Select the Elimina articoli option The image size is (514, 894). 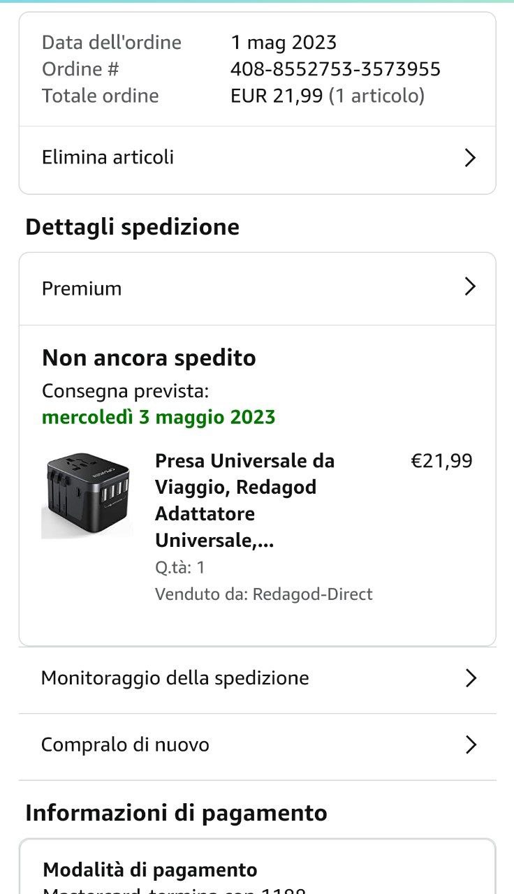click(108, 157)
